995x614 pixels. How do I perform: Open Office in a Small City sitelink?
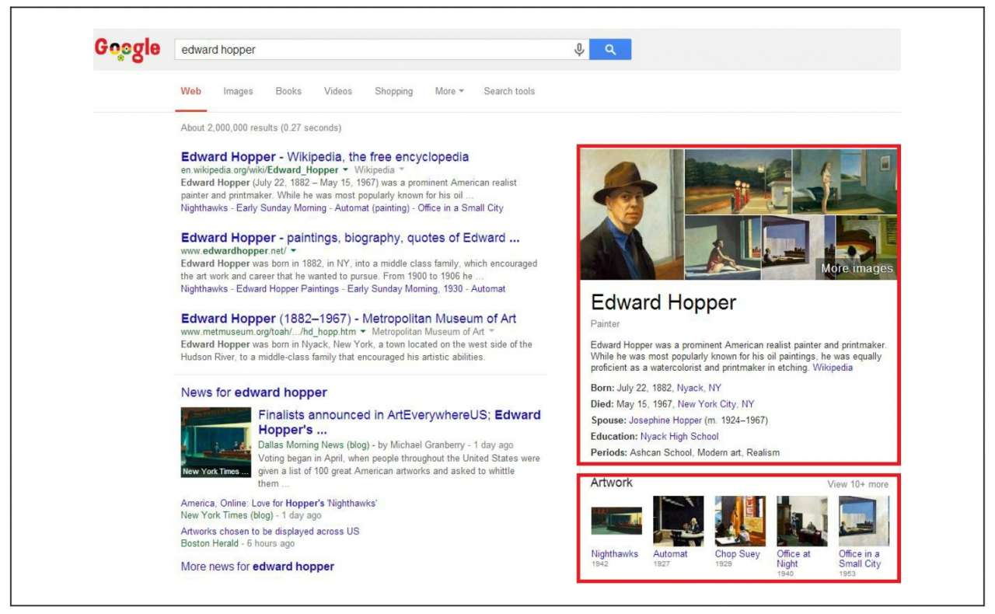click(x=461, y=208)
